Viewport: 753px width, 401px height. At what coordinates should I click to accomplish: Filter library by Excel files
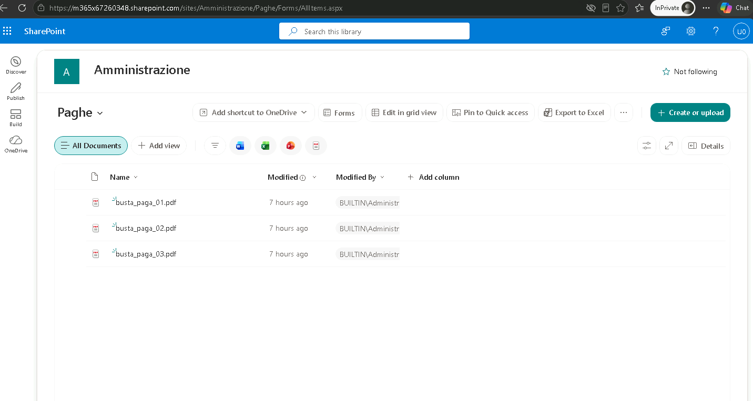click(x=266, y=146)
